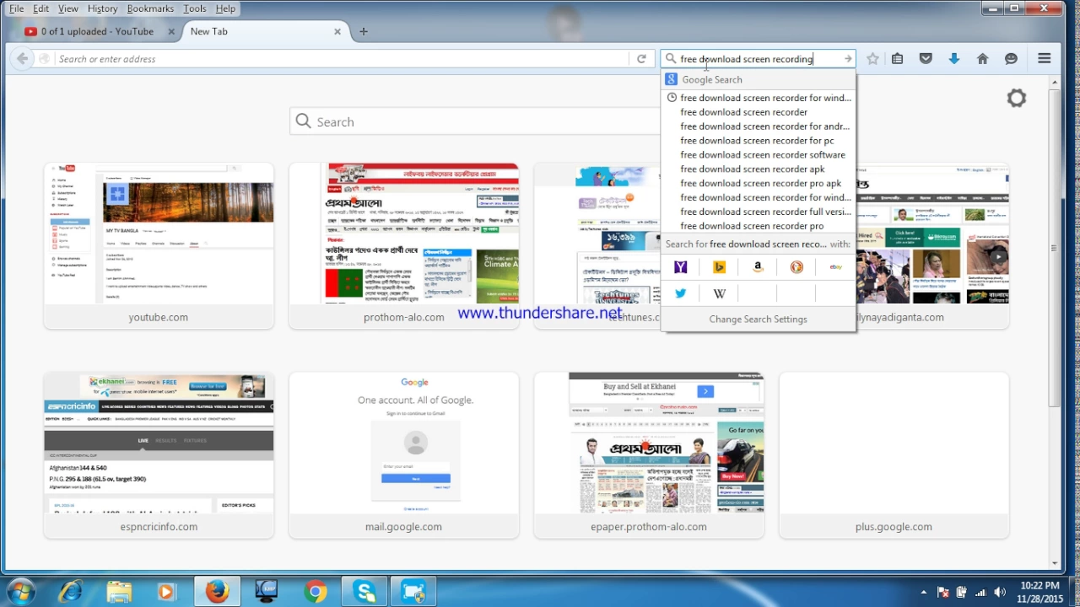Open Windows Media Player from taskbar
The height and width of the screenshot is (607, 1080).
click(166, 592)
